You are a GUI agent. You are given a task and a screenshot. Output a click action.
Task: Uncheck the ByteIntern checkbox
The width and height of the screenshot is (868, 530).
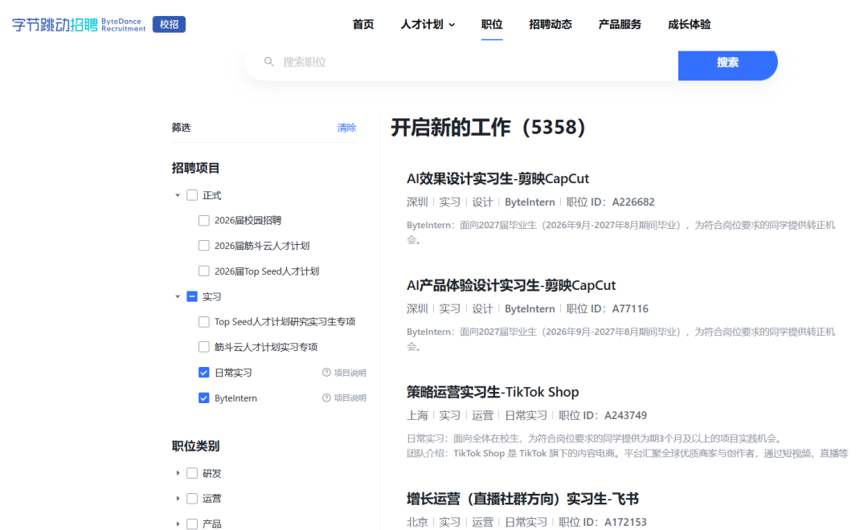203,397
